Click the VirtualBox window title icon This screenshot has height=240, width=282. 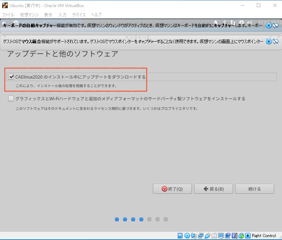coord(5,6)
